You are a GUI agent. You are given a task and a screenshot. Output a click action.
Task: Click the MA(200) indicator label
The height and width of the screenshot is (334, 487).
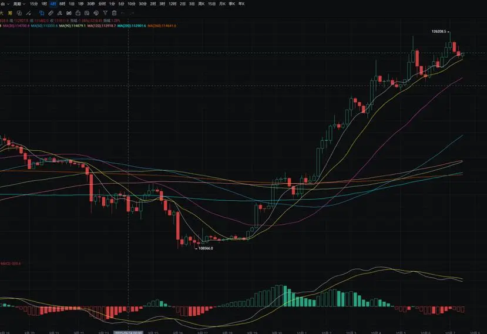(132, 26)
